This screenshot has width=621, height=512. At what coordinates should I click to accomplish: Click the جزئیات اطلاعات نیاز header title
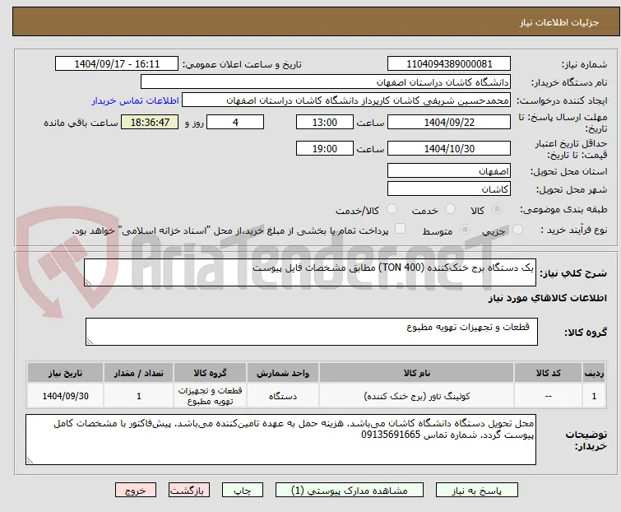coord(558,22)
